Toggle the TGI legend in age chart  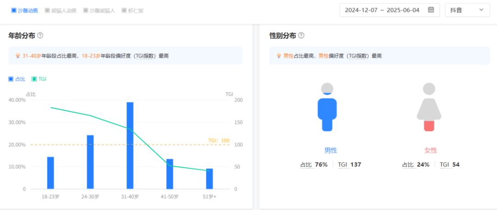tap(39, 79)
